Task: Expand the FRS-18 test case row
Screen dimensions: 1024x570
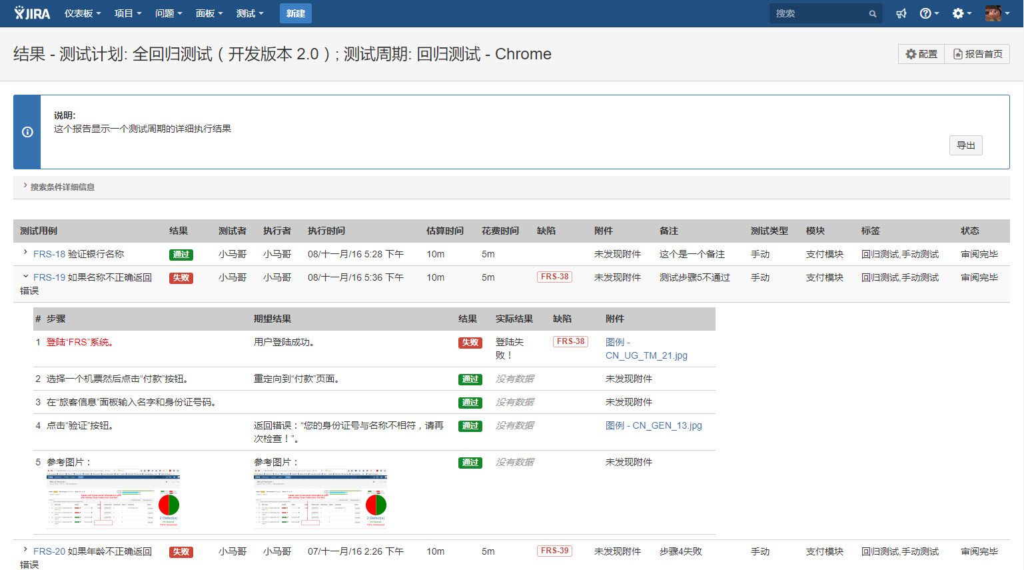Action: (25, 252)
